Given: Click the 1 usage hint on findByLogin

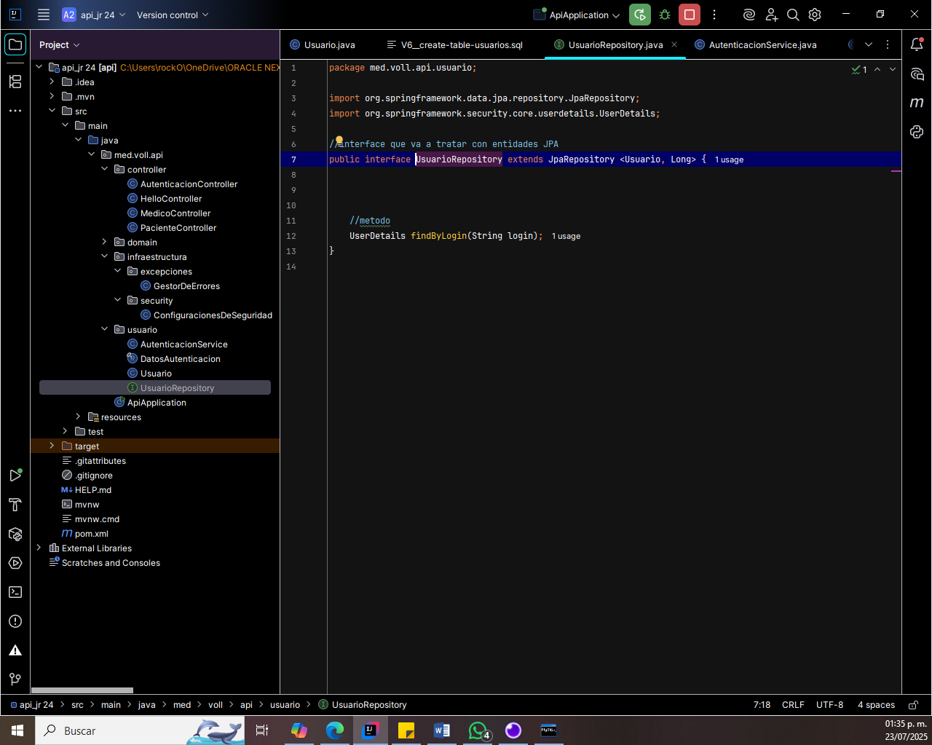Looking at the screenshot, I should point(566,237).
